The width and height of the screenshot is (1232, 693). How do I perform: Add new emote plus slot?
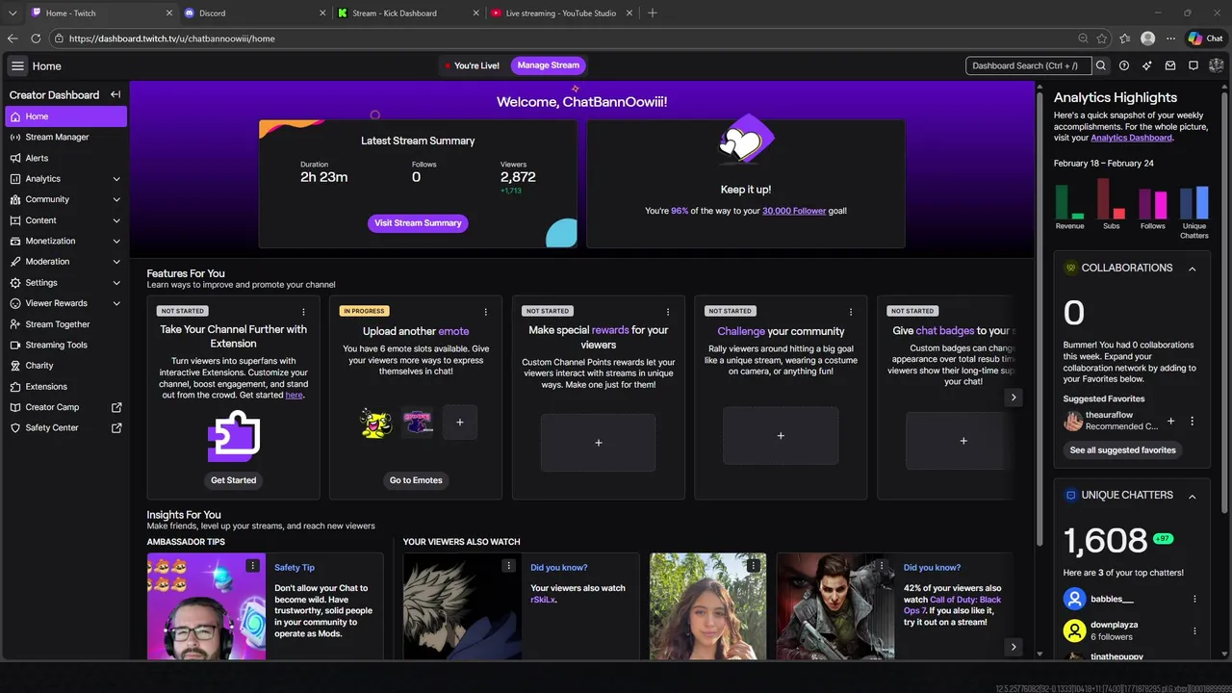coord(459,422)
